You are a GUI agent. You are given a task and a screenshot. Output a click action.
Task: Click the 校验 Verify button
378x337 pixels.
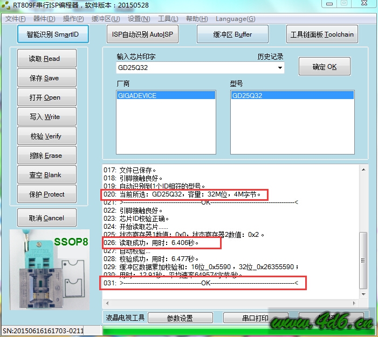47,136
